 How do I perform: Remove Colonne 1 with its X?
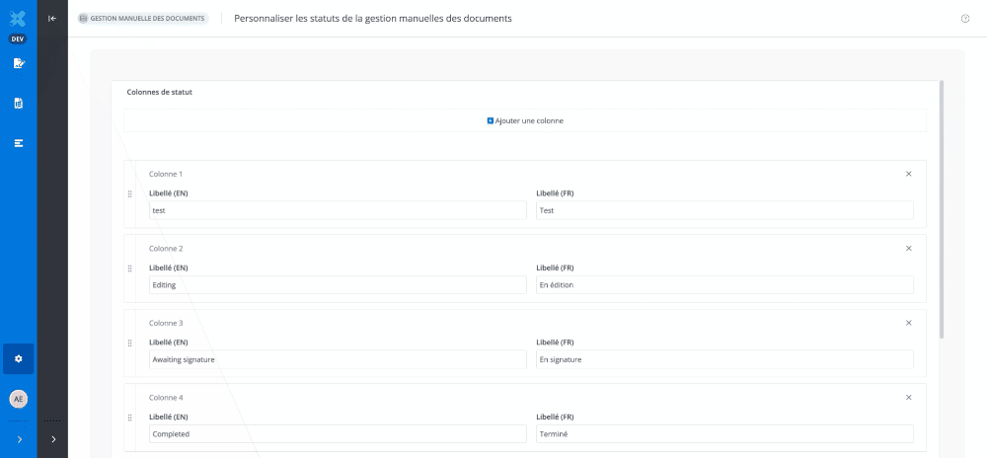[x=909, y=174]
